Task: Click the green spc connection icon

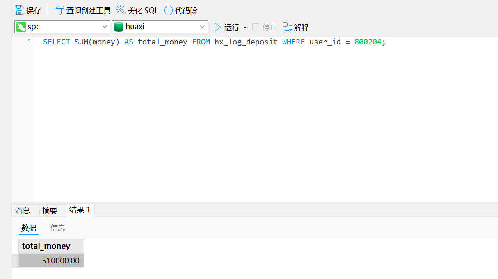Action: pyautogui.click(x=21, y=27)
